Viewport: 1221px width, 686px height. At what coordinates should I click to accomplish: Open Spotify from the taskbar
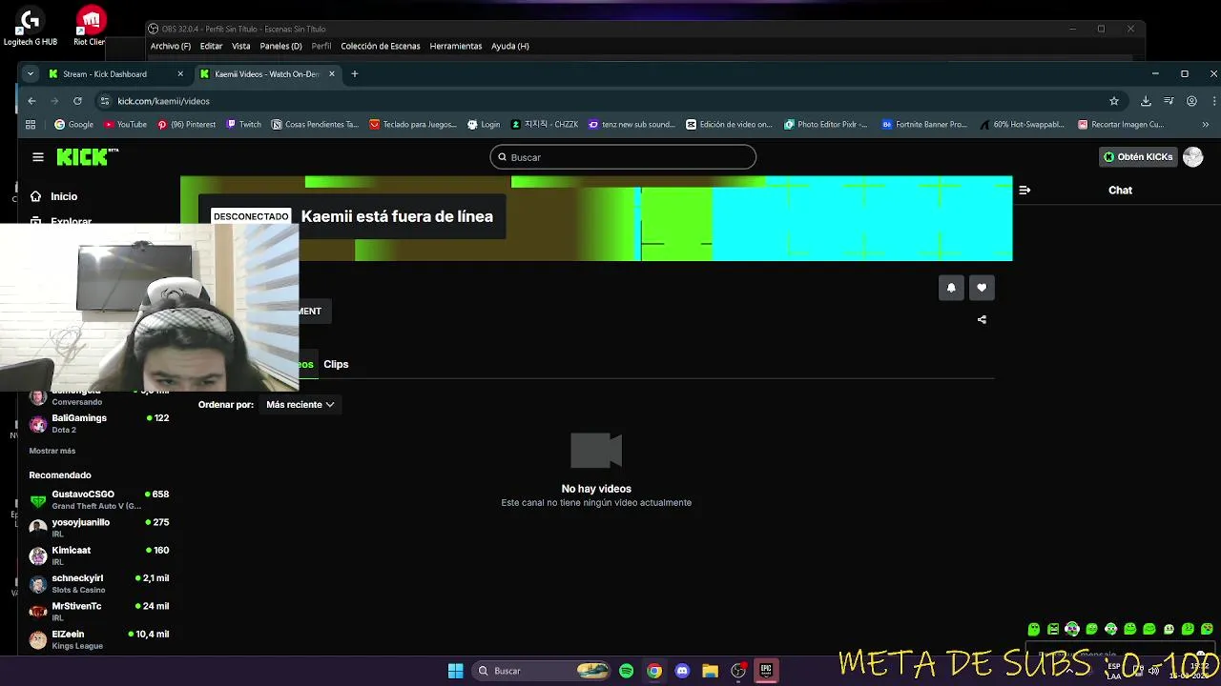tap(626, 671)
